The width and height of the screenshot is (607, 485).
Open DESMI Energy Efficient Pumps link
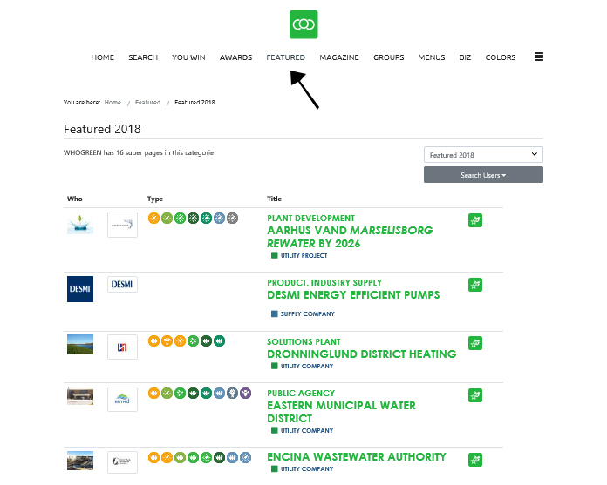pyautogui.click(x=353, y=295)
